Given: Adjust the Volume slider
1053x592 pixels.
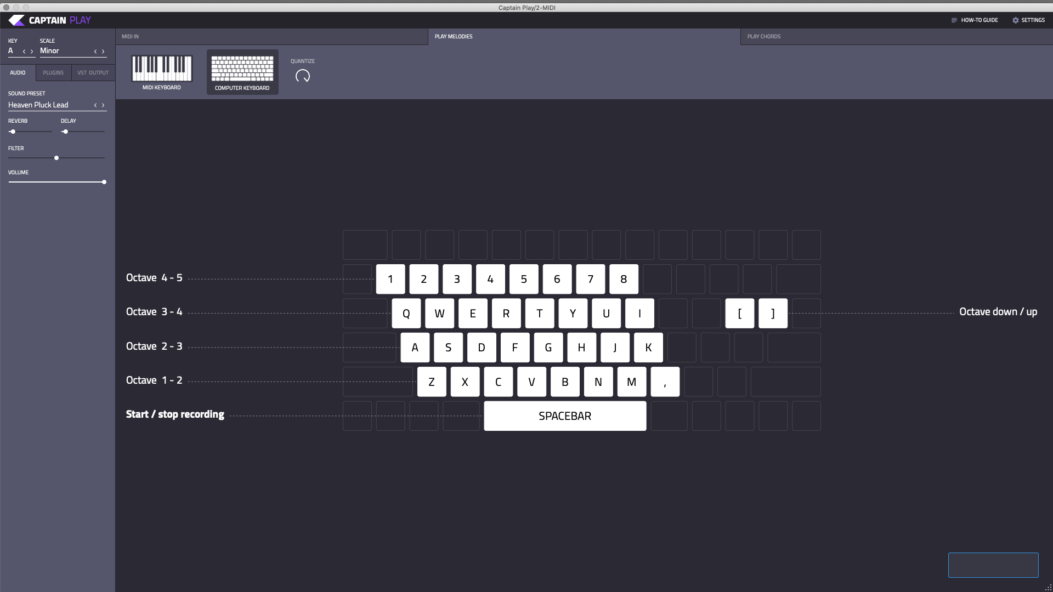Looking at the screenshot, I should (x=56, y=182).
